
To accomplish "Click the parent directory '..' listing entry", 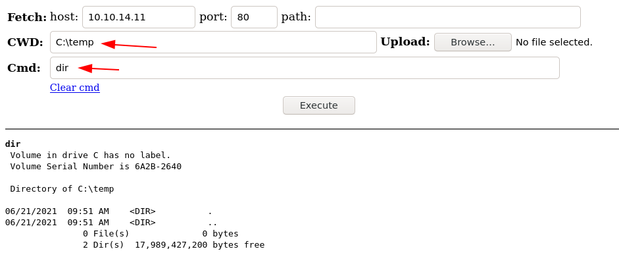I will [212, 223].
